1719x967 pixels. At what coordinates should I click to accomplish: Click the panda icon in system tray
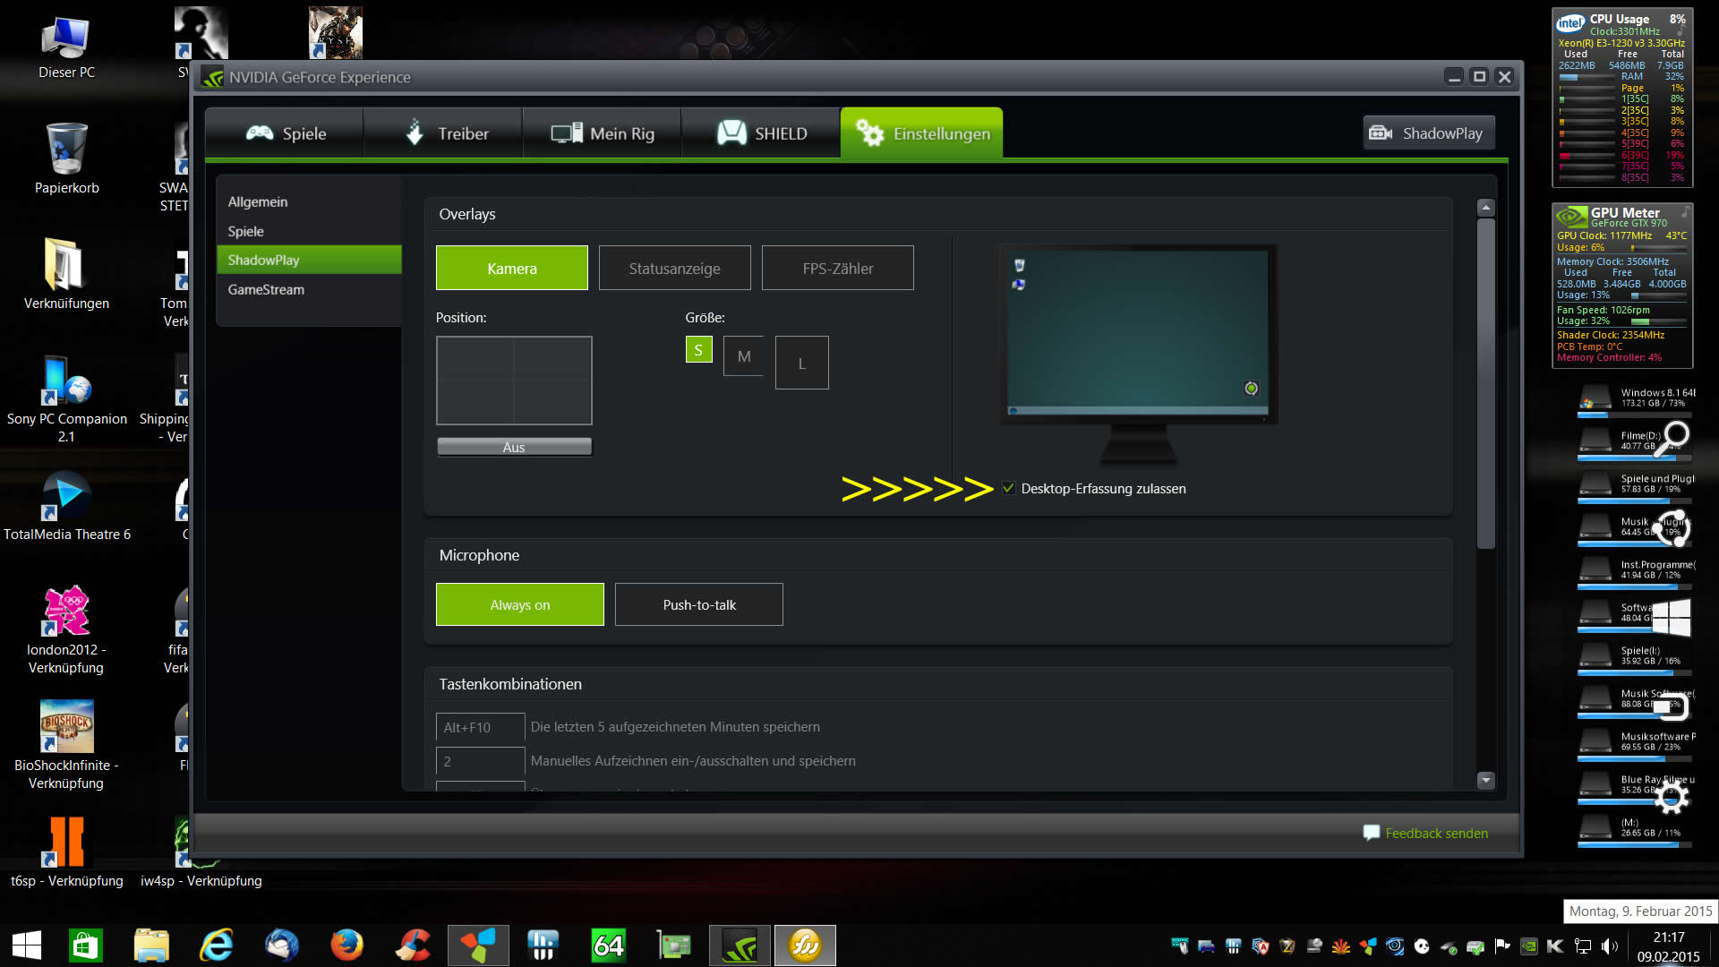click(x=1422, y=946)
